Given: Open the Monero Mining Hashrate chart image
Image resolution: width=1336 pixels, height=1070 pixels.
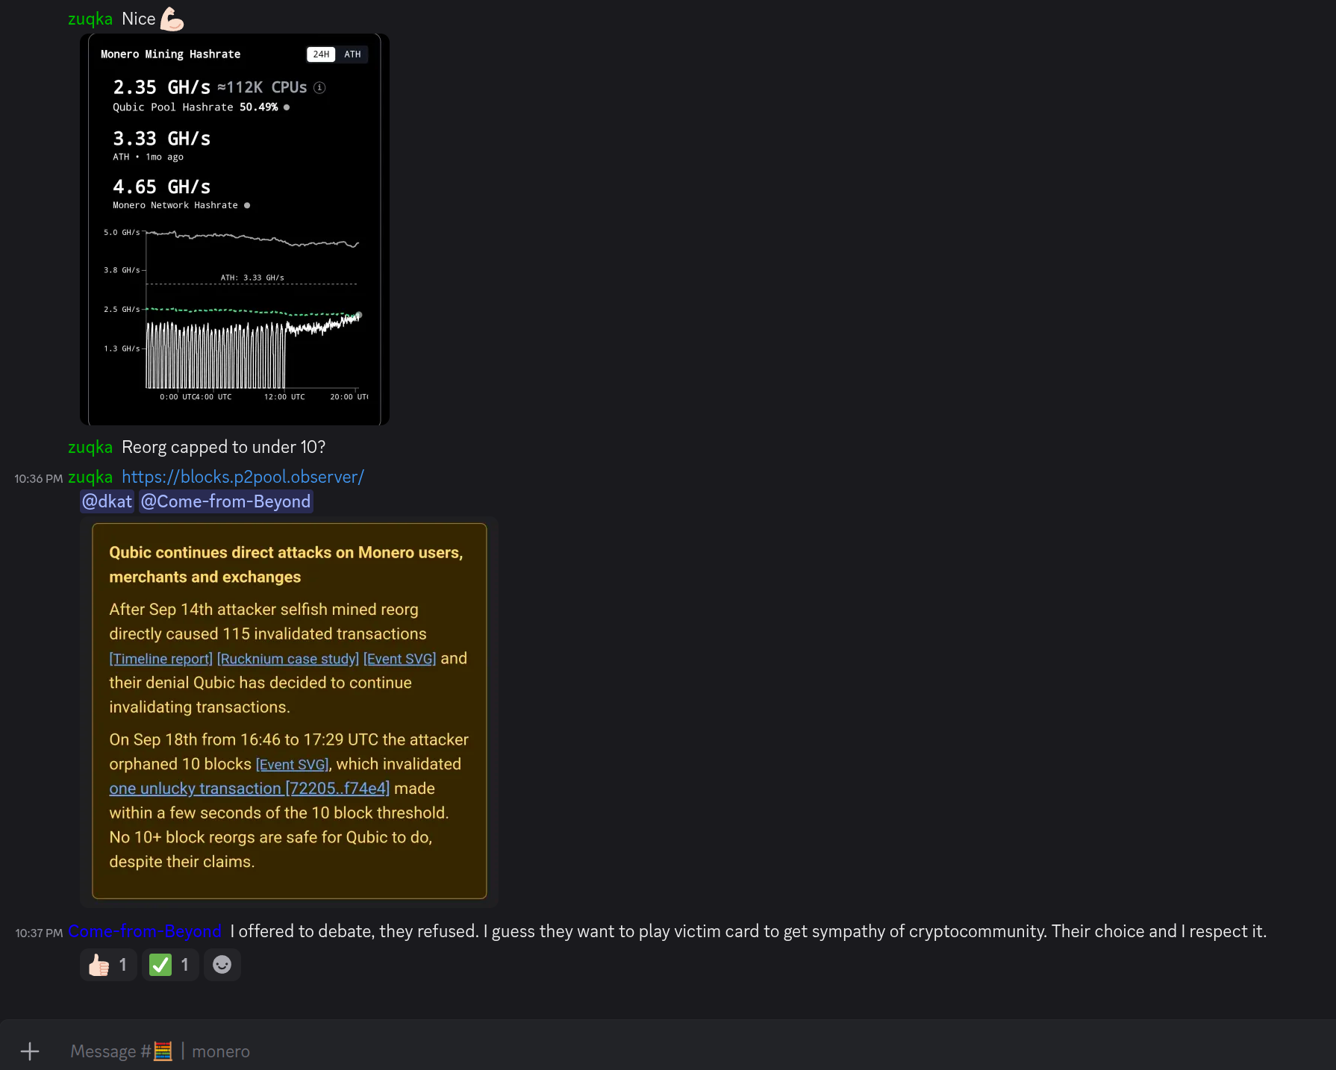Looking at the screenshot, I should [x=234, y=229].
